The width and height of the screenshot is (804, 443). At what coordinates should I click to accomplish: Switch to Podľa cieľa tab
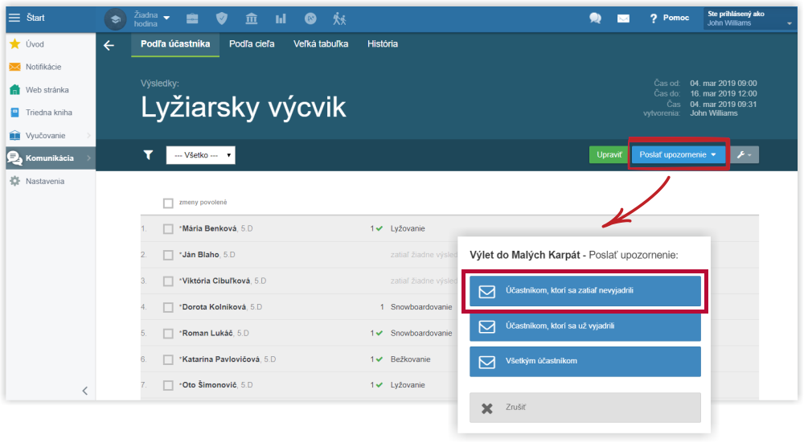tap(252, 44)
